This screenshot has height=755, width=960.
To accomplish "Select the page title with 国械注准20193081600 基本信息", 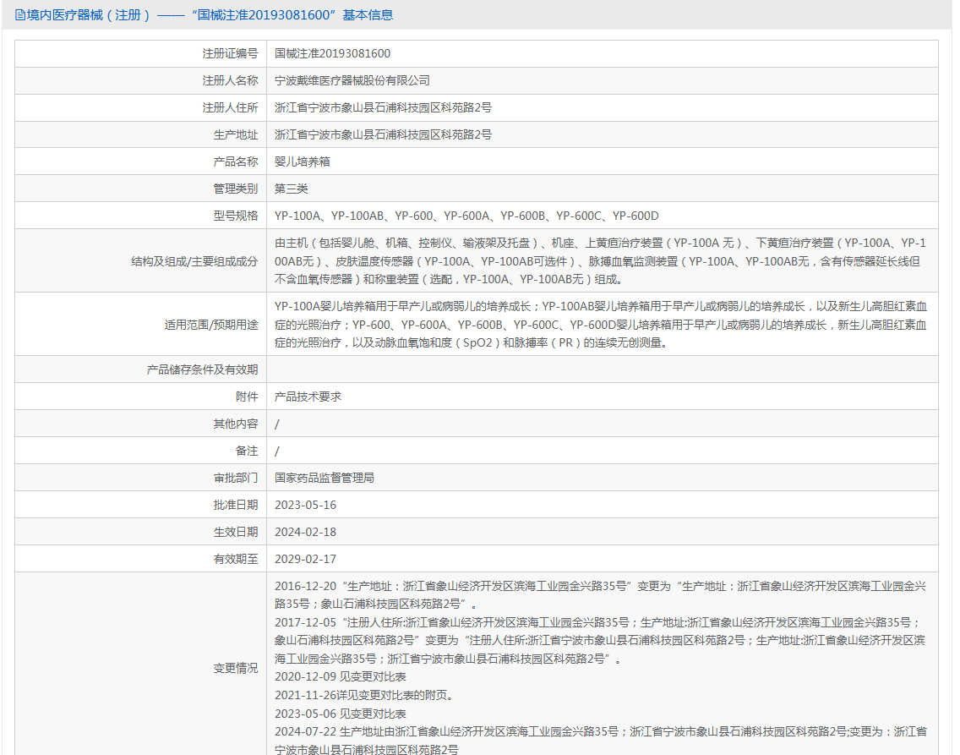I will pos(210,15).
